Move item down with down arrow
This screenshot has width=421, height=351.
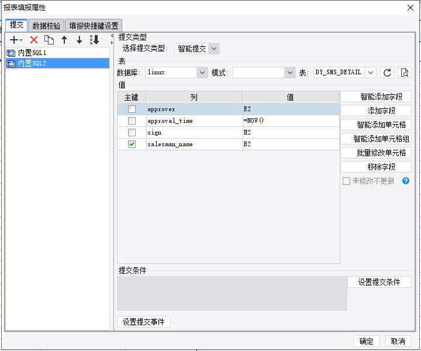79,40
